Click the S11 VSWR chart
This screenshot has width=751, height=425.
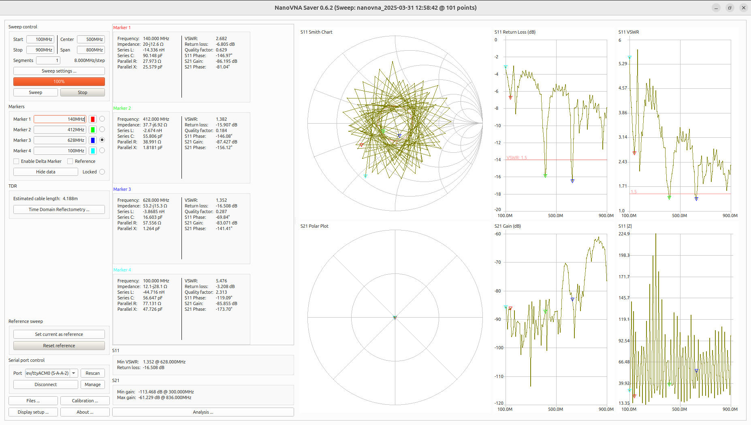pos(680,125)
